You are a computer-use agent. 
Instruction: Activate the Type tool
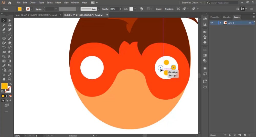4,34
